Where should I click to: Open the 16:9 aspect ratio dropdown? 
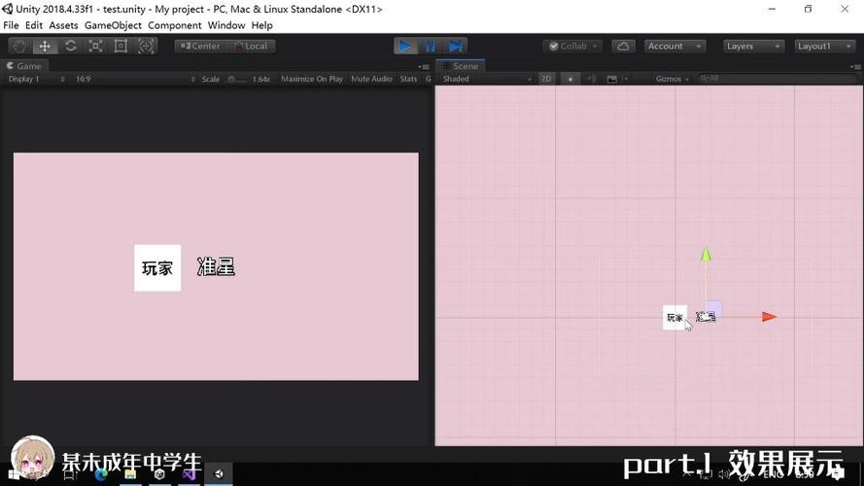point(135,79)
